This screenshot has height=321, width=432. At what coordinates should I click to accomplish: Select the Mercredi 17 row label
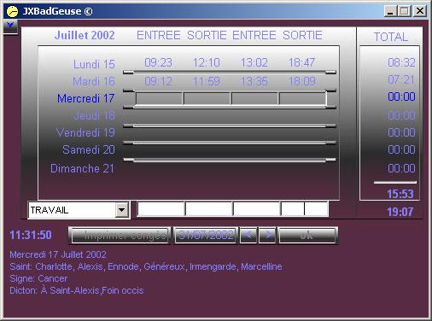point(85,98)
